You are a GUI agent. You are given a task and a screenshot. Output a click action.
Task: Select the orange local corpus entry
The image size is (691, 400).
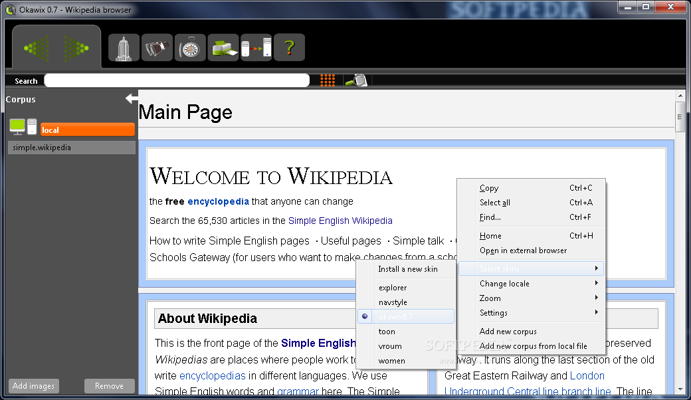click(x=87, y=130)
